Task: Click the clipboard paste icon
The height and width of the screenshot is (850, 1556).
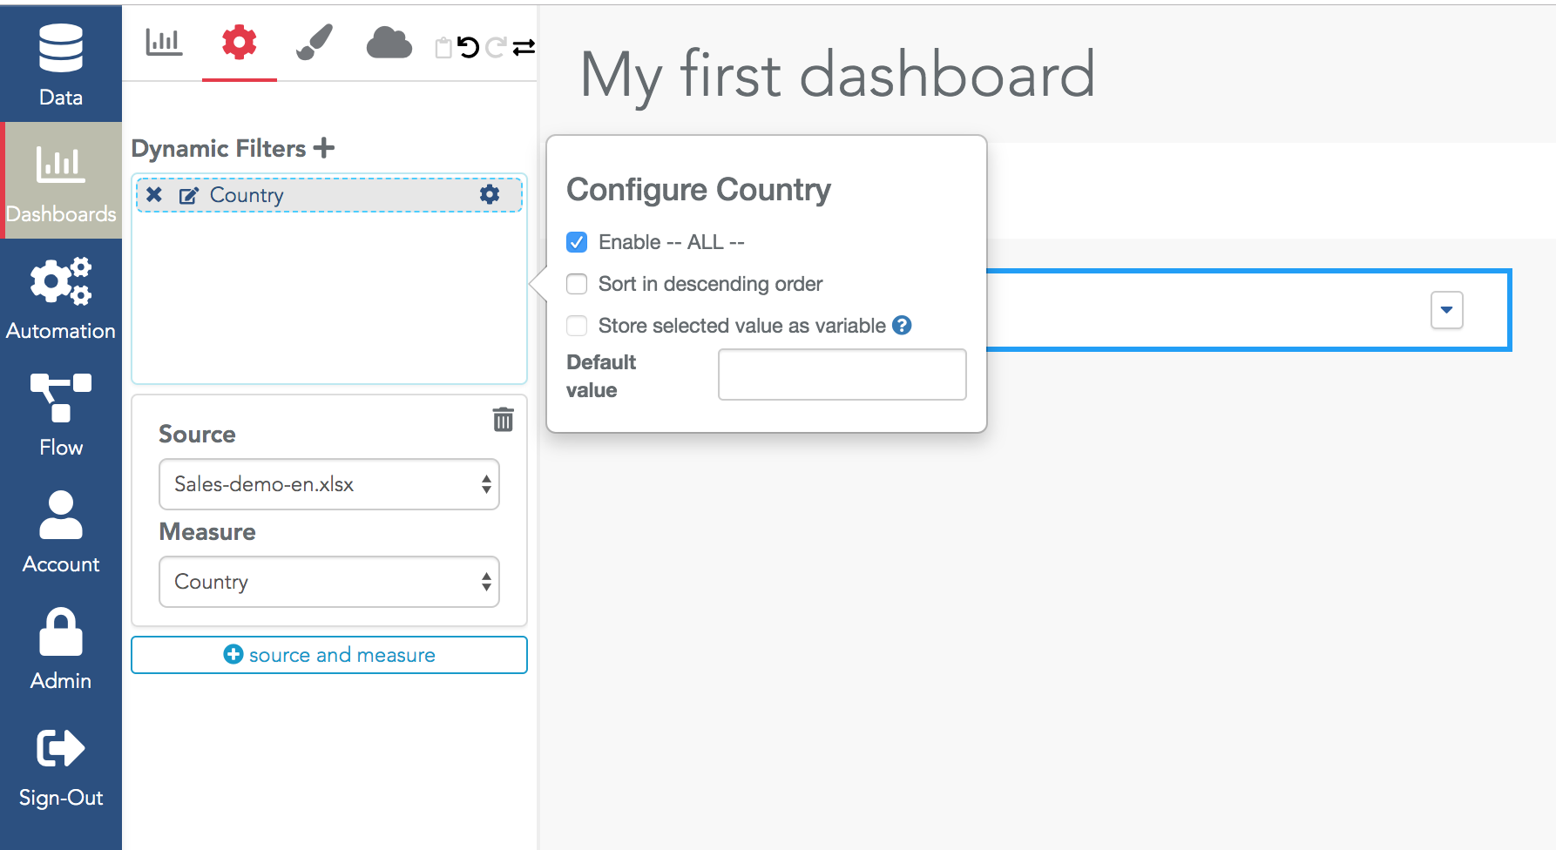Action: pyautogui.click(x=443, y=47)
